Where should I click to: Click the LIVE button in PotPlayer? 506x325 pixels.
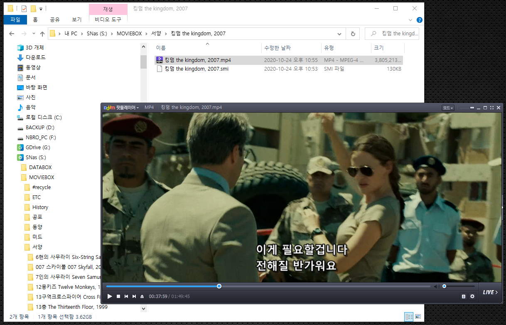click(490, 292)
